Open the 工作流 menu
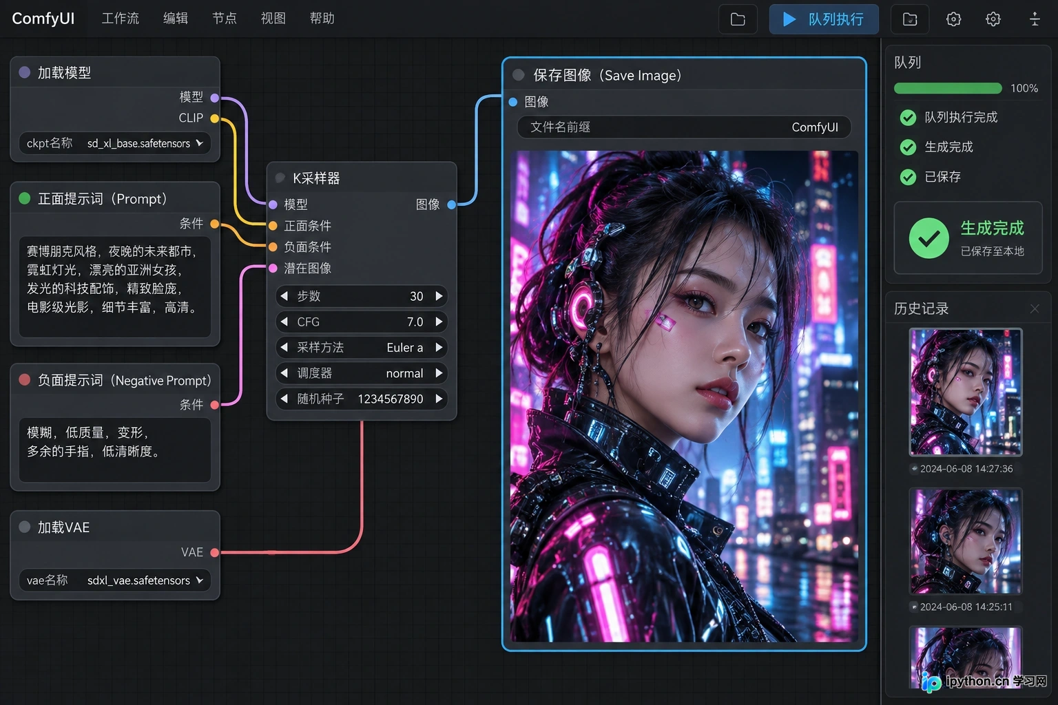Screen dimensions: 1058x705 click(121, 19)
